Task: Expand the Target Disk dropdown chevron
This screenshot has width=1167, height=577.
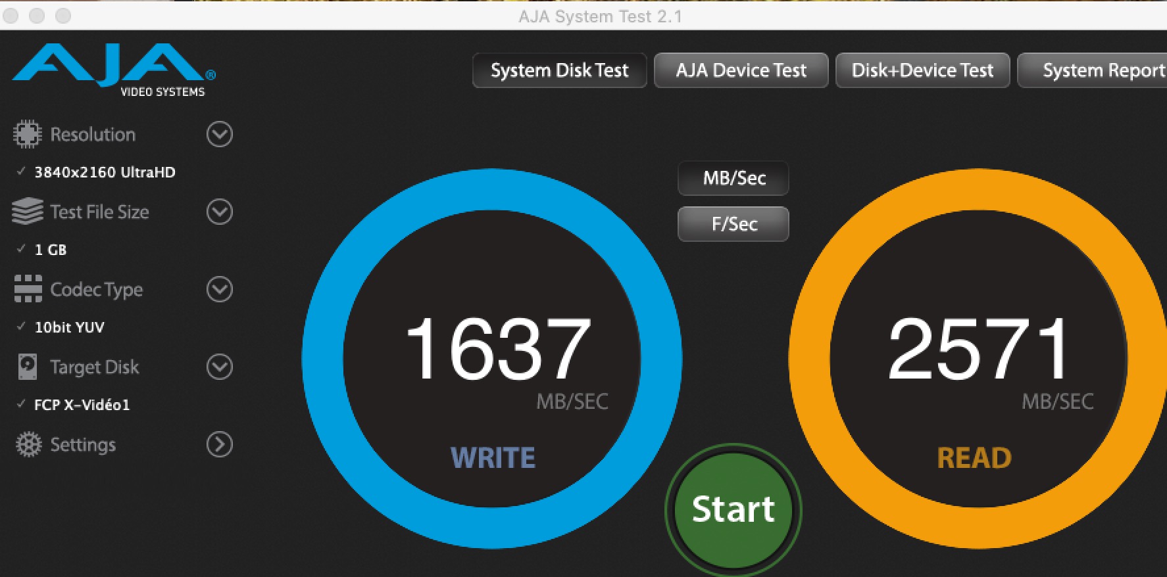Action: [x=220, y=367]
